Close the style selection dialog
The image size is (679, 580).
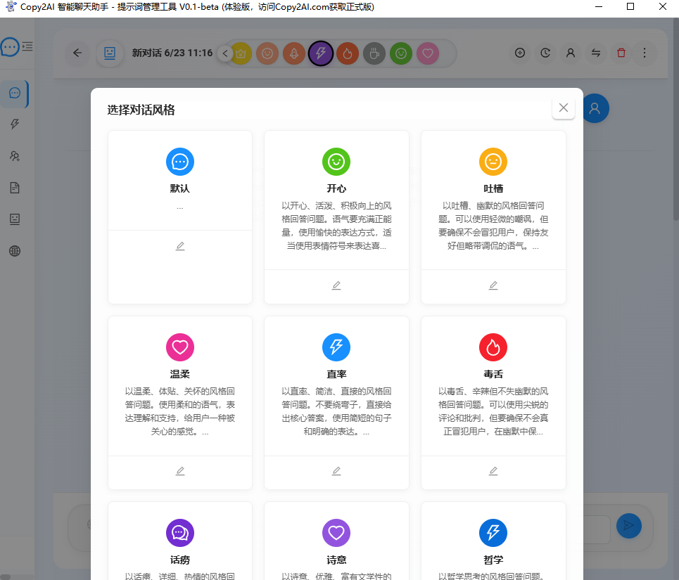point(563,108)
